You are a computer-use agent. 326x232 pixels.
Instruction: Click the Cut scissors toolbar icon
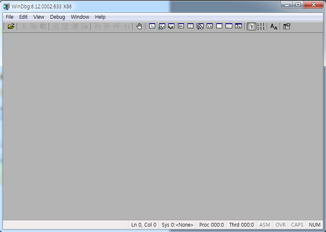point(24,26)
